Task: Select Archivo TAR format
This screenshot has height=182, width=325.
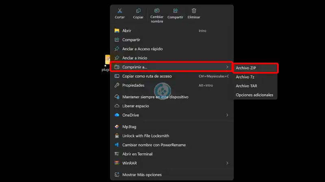Action: click(x=247, y=86)
